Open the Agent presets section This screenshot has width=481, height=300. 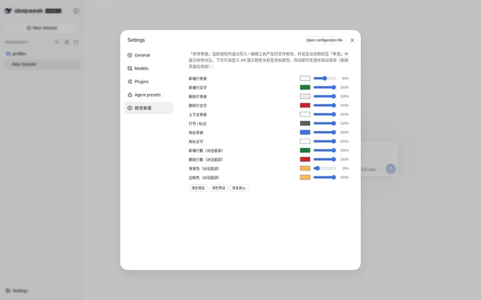[148, 95]
